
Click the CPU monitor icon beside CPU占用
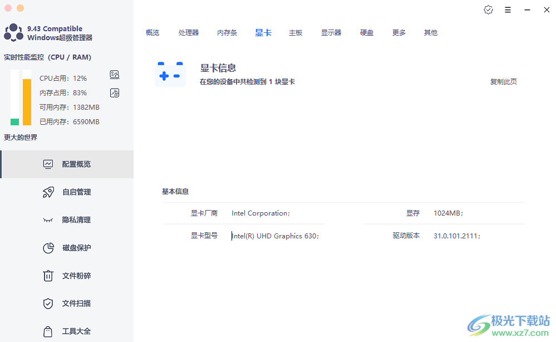pos(115,75)
